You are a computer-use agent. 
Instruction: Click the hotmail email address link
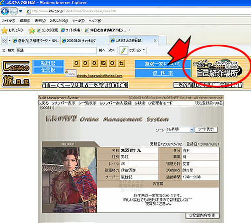click(100, 76)
